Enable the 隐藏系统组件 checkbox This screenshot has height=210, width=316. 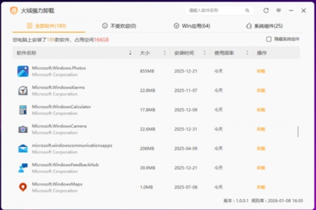click(269, 39)
